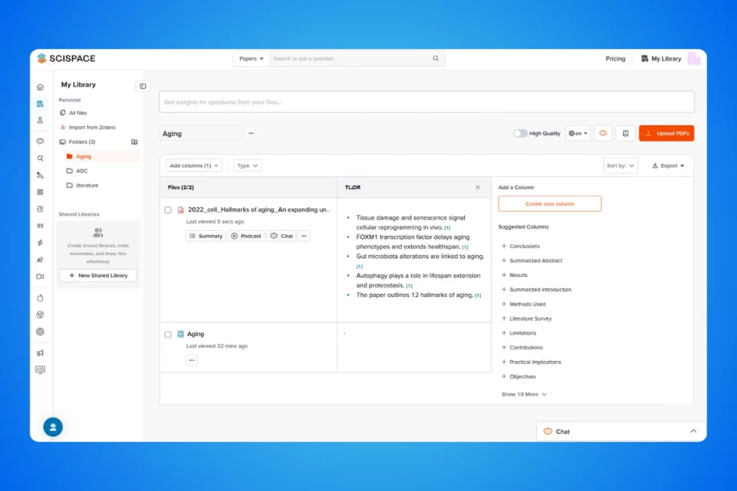
Task: Check the box for Hallmarks of aging file
Action: coord(168,210)
